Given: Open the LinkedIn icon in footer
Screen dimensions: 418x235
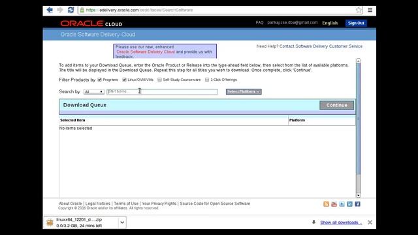Looking at the screenshot, I should 350,204.
